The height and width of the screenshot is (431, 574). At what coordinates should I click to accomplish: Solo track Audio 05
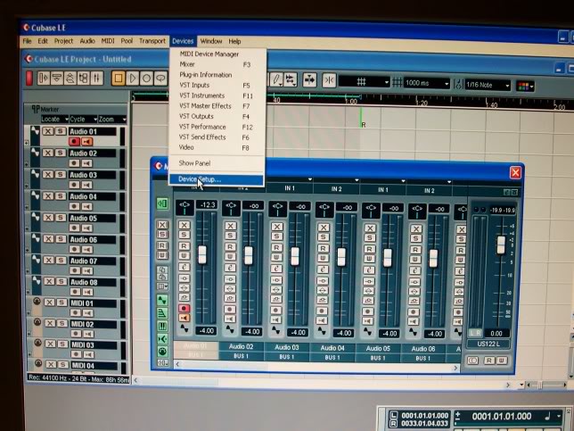pyautogui.click(x=61, y=218)
